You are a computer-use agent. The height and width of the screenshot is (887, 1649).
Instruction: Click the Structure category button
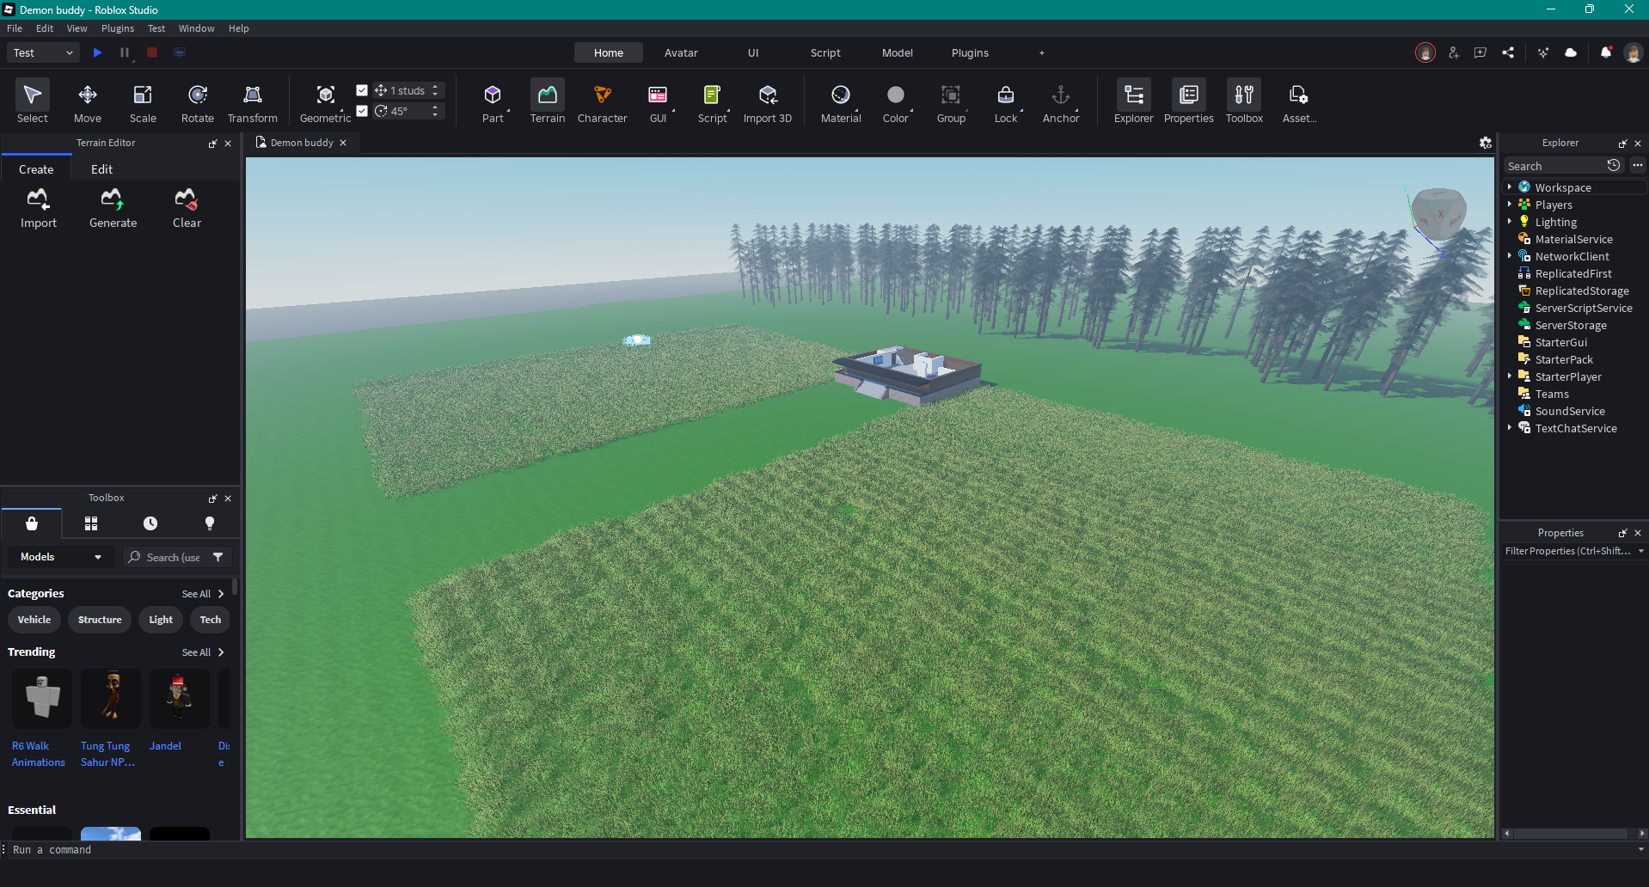coord(100,620)
